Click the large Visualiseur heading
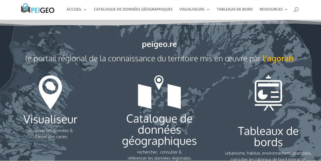The height and width of the screenshot is (161, 321). pyautogui.click(x=50, y=119)
